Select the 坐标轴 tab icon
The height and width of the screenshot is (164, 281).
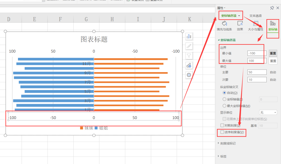(273, 23)
